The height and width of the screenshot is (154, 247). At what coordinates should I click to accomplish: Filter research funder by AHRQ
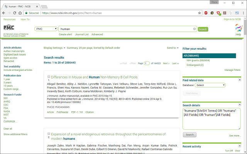tap(7, 102)
